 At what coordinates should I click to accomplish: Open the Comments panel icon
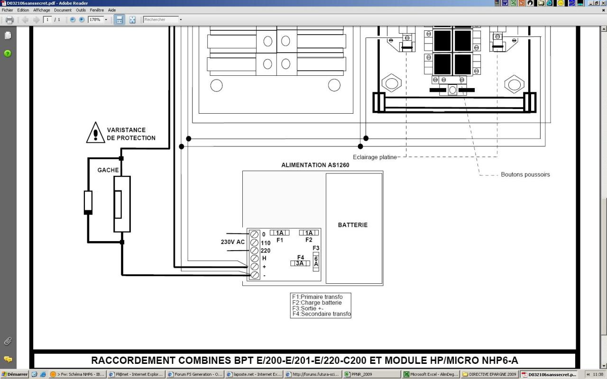(8, 359)
